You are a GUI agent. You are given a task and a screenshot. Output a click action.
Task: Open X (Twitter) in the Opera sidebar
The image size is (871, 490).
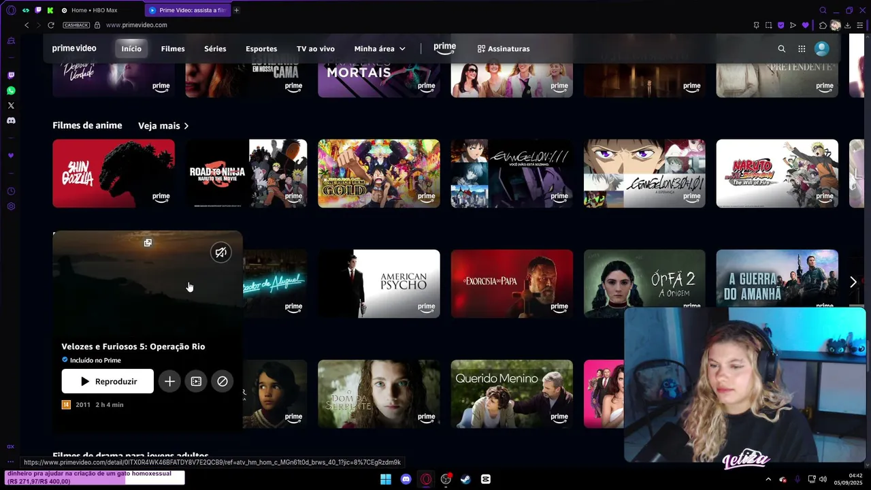pos(11,105)
